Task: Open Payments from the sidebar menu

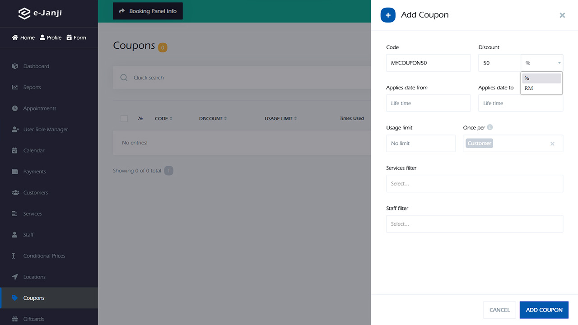Action: pyautogui.click(x=34, y=172)
